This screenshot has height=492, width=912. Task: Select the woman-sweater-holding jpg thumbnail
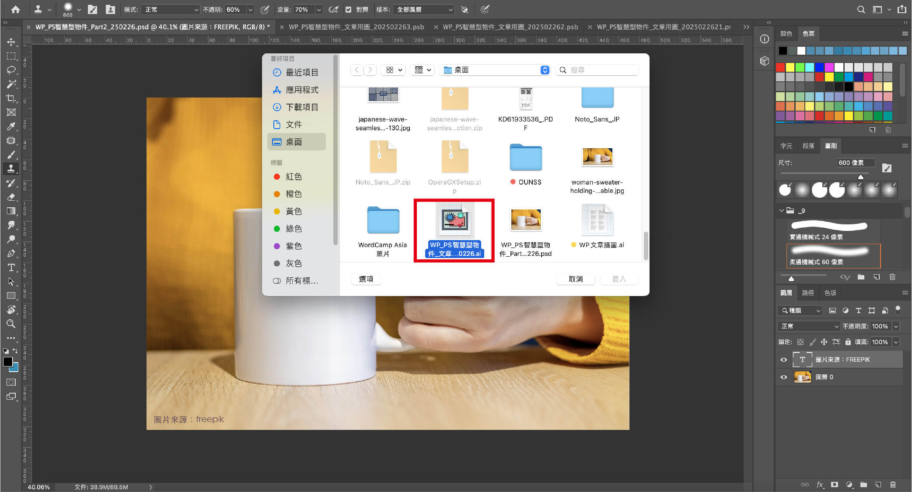tap(597, 157)
